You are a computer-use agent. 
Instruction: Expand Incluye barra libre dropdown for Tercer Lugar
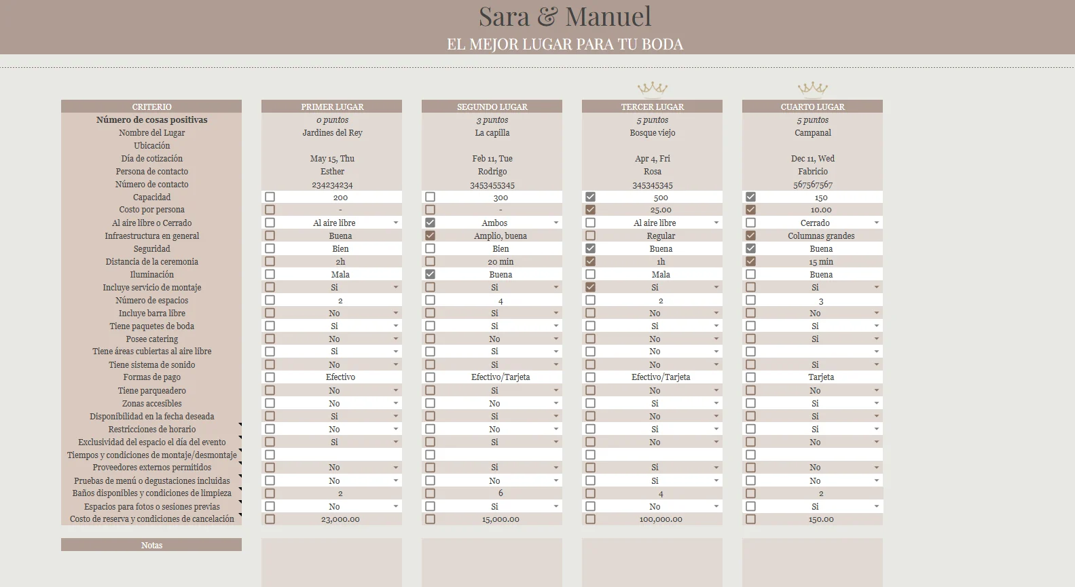pos(716,313)
